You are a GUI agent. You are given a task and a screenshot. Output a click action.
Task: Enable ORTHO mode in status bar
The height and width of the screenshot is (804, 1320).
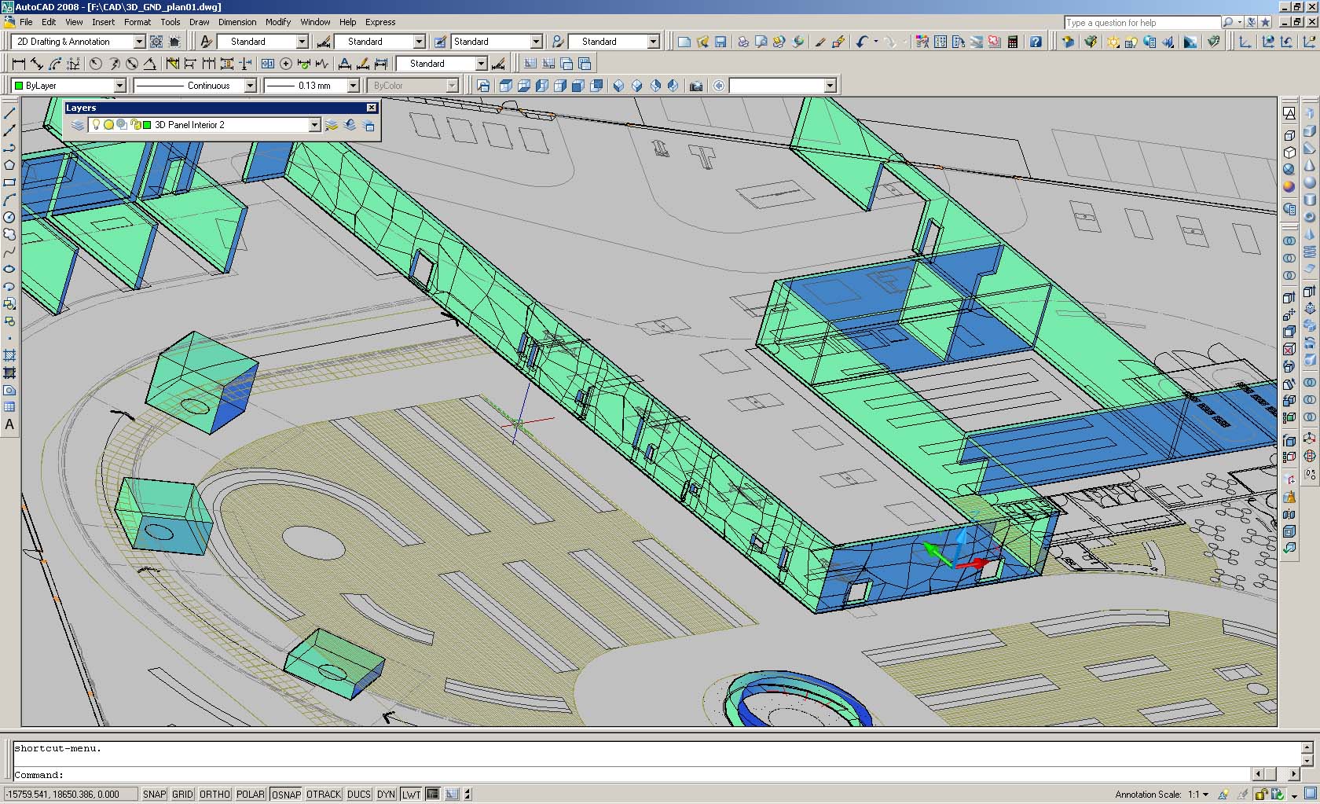(x=214, y=795)
